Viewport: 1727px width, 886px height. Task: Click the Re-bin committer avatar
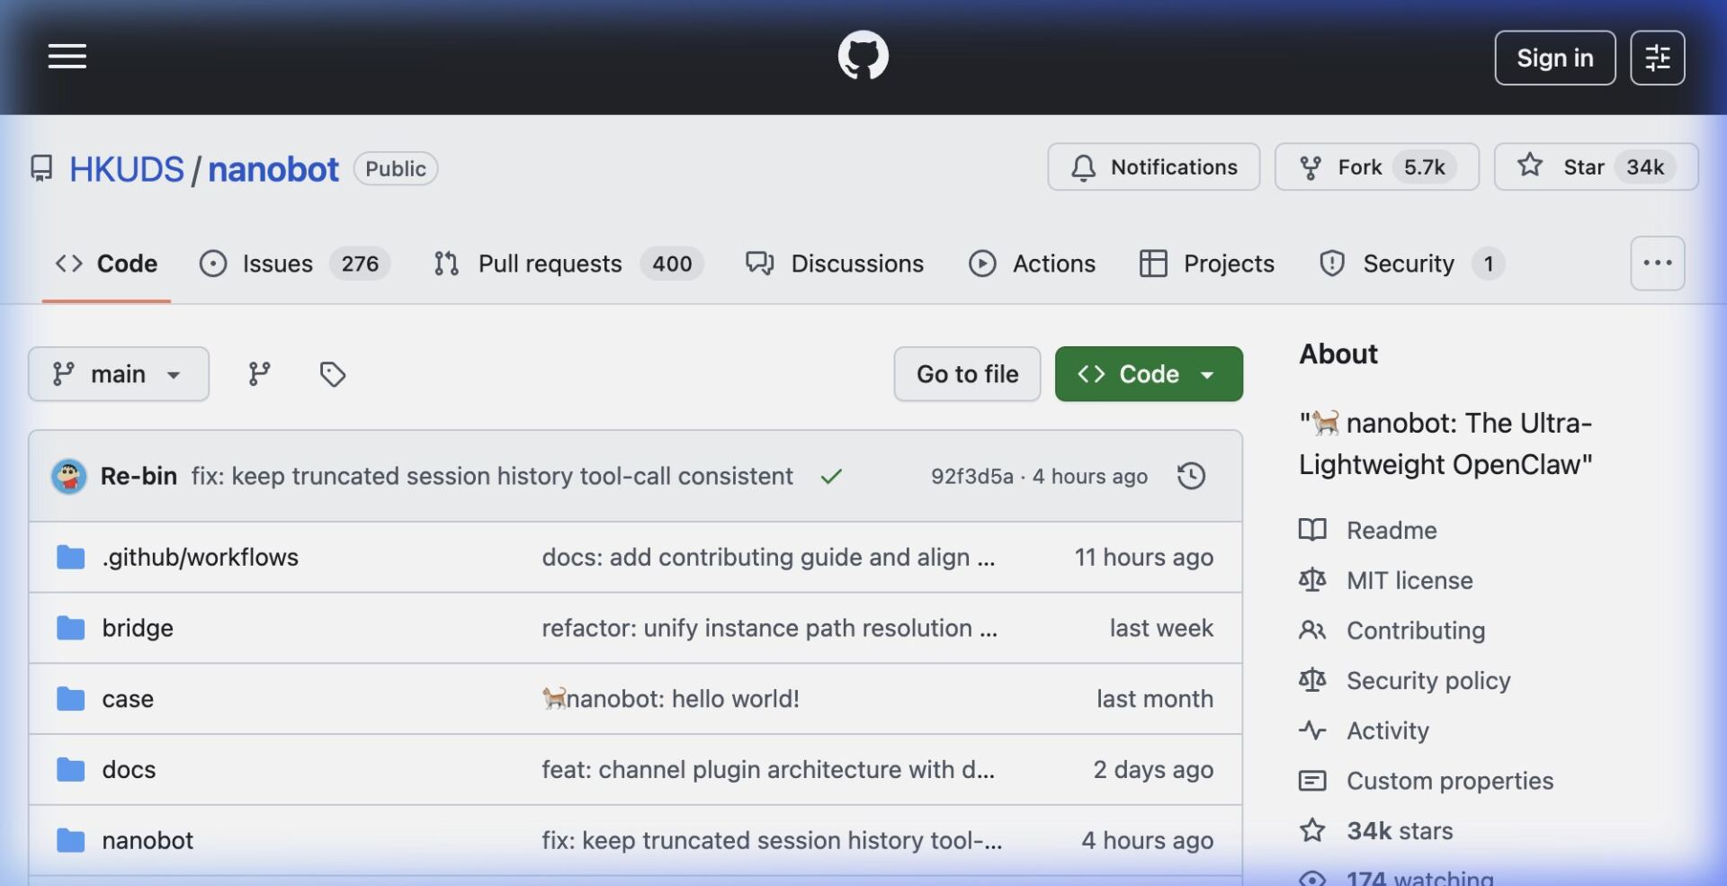click(x=68, y=476)
